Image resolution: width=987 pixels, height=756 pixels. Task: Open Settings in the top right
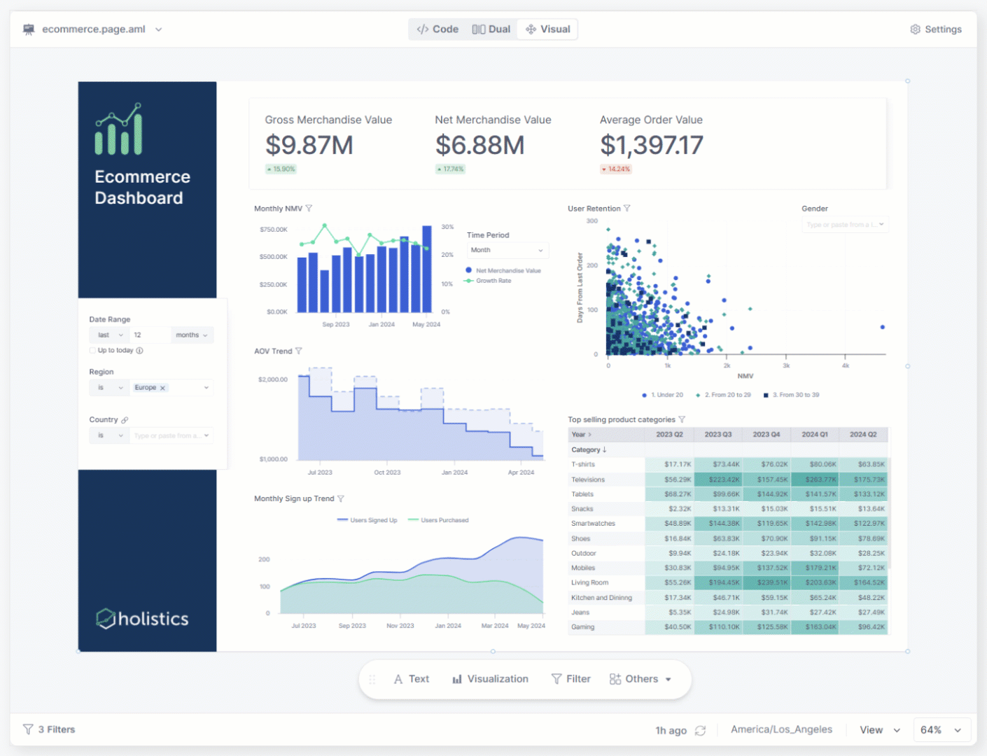point(935,29)
